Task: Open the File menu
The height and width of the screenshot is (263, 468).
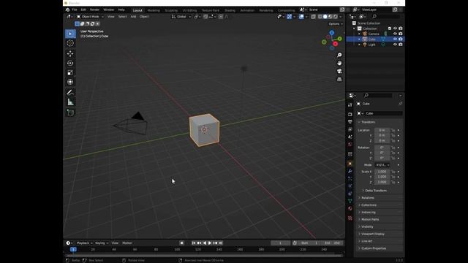Action: pyautogui.click(x=75, y=9)
